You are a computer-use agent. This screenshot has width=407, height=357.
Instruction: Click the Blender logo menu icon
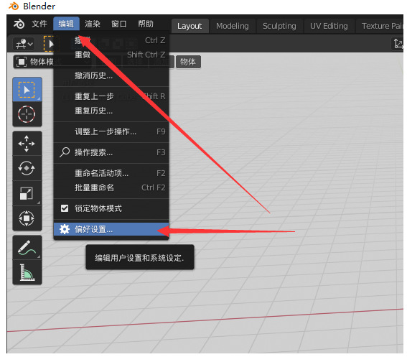[x=19, y=24]
